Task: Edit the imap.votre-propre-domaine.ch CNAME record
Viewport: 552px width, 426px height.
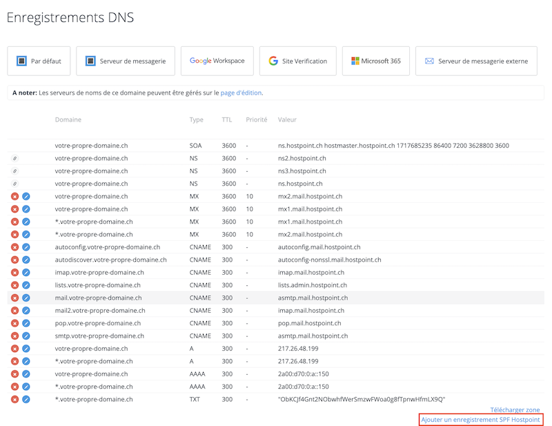Action: 26,272
